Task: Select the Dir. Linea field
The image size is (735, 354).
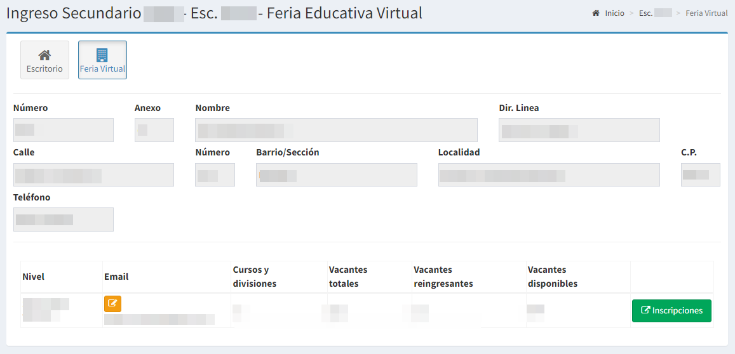Action: coord(579,129)
